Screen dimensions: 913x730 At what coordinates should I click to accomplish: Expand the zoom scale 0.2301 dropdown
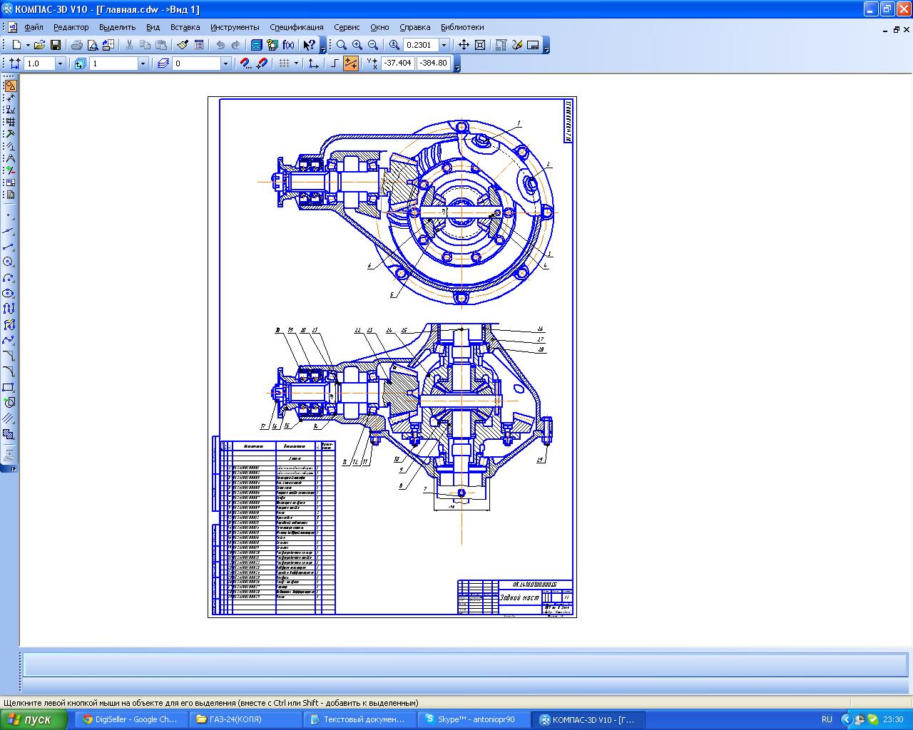pos(444,45)
